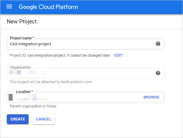The image size is (183, 138).
Task: Click EDIT next to Project ID
Action: [x=118, y=55]
